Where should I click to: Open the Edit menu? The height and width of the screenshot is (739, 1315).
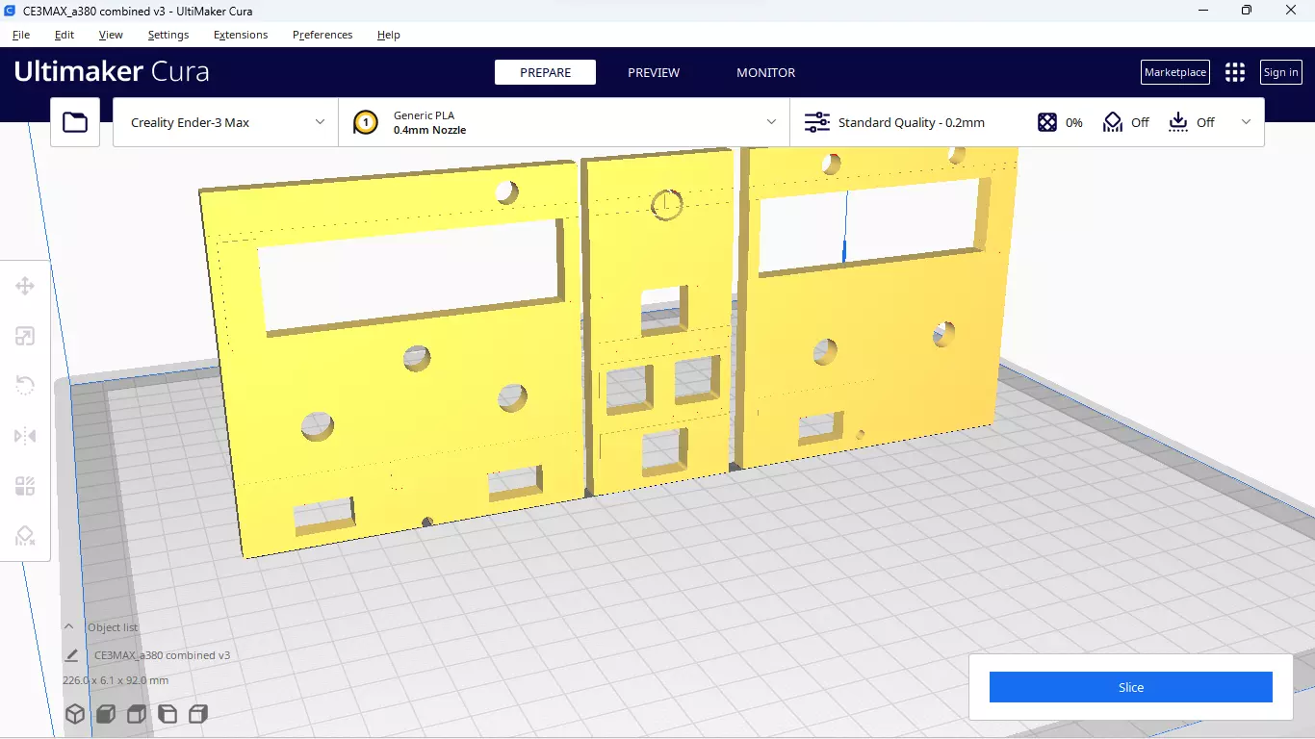(64, 35)
